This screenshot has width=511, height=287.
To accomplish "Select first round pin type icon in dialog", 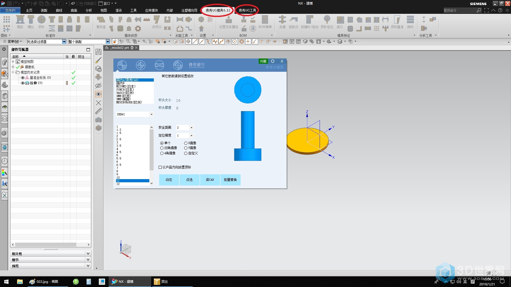I will tap(122, 65).
